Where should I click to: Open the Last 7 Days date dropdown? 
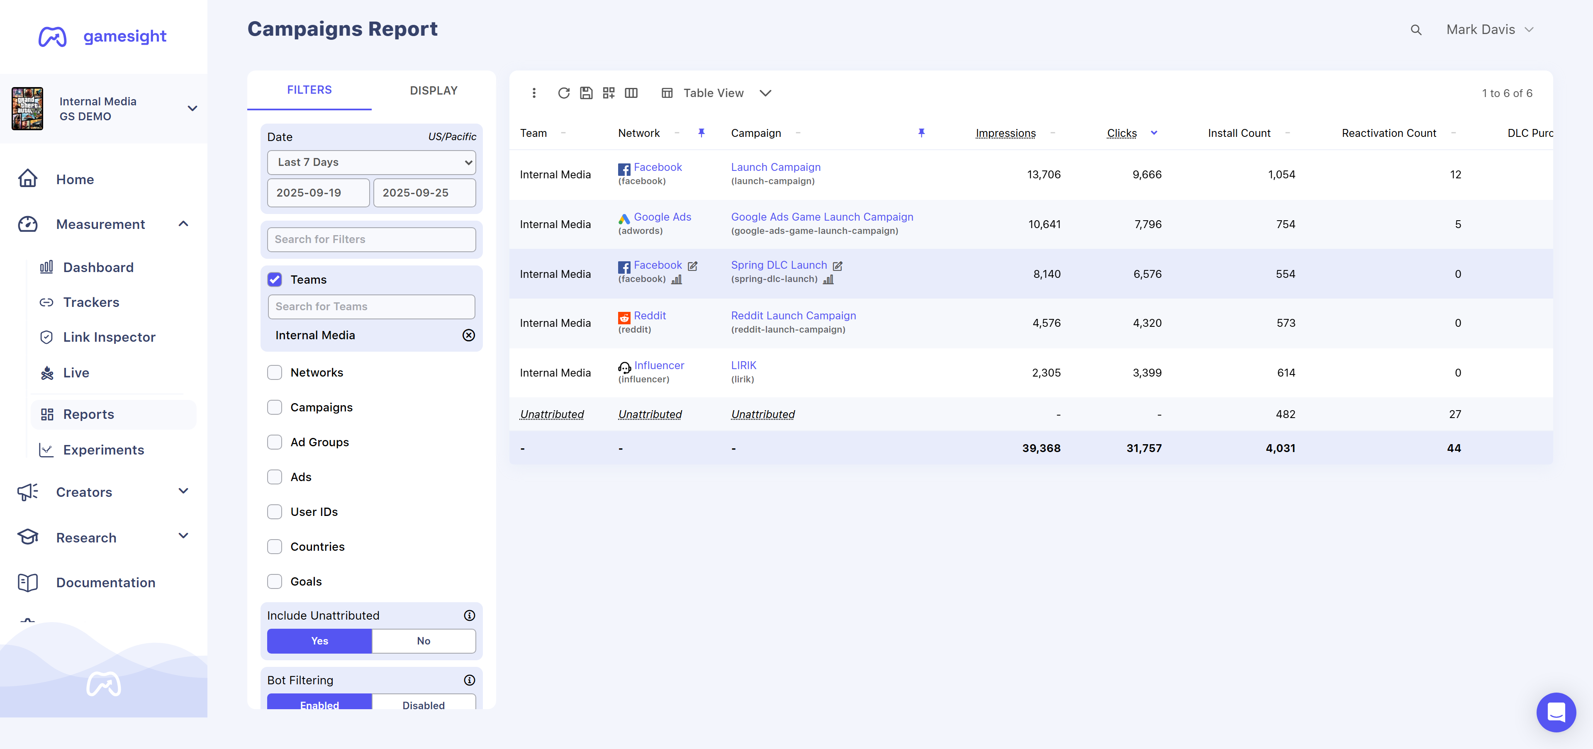pos(371,162)
